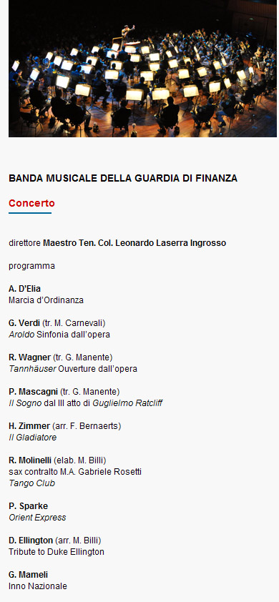This screenshot has width=279, height=602.
Task: Click the sax contralto Gabriele Rosetti line
Action: coord(75,471)
